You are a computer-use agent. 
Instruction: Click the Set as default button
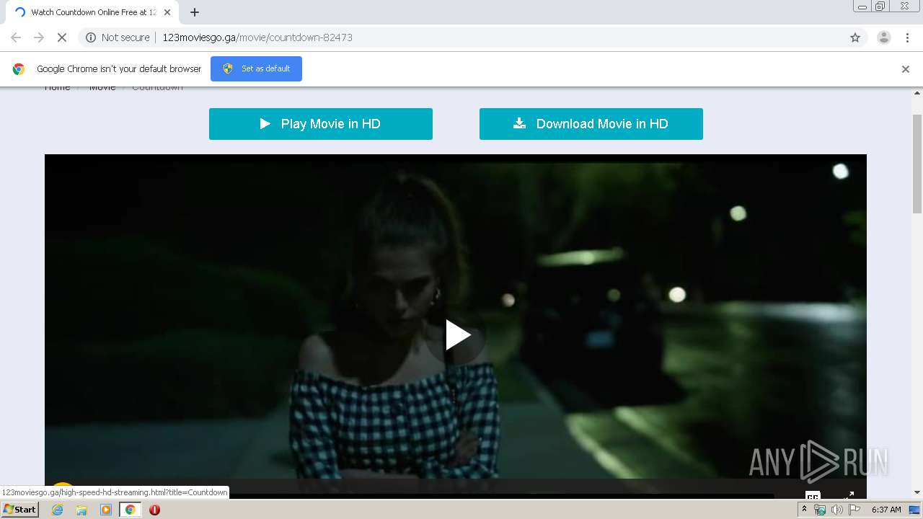click(x=256, y=68)
